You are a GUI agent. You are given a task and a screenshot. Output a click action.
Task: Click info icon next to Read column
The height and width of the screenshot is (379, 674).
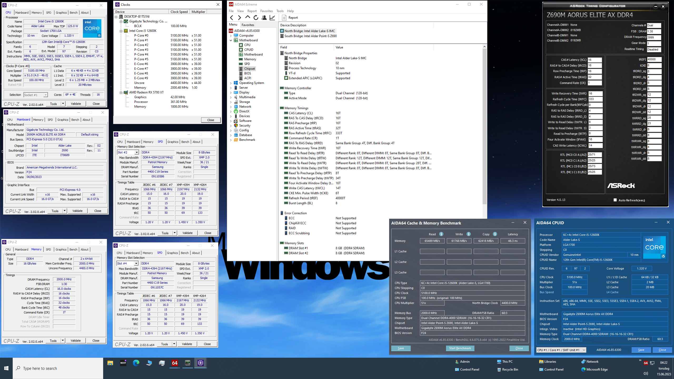point(441,234)
